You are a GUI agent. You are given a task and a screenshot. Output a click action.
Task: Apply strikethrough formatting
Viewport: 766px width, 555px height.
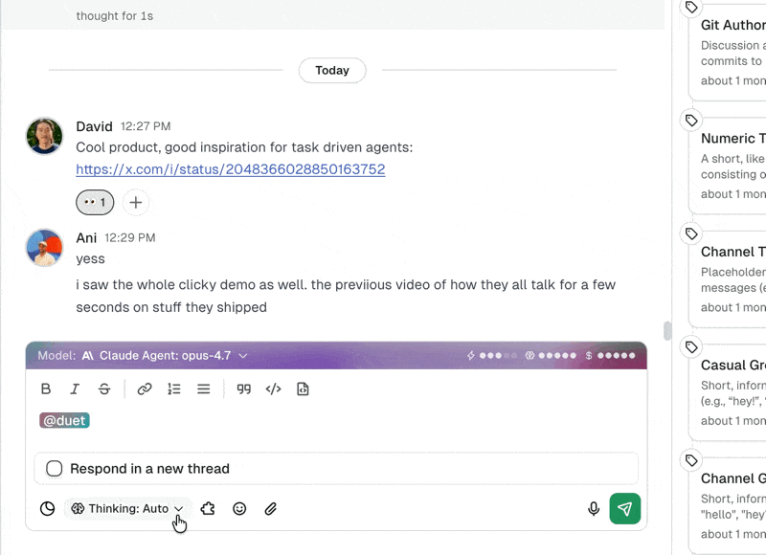coord(104,389)
